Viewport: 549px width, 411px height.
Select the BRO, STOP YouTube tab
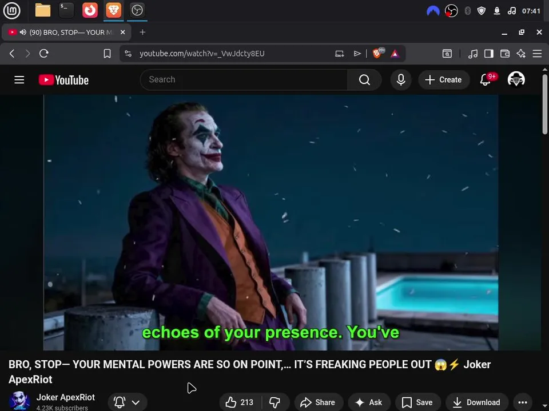66,32
